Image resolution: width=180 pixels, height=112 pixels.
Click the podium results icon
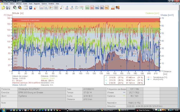coord(113,8)
